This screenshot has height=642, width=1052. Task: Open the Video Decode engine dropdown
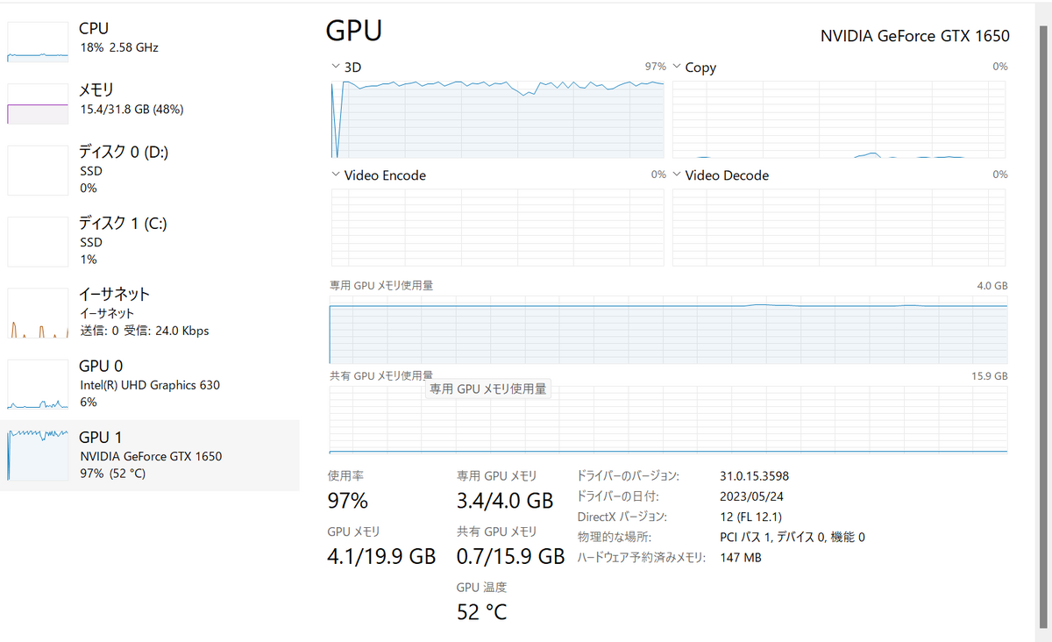click(676, 175)
